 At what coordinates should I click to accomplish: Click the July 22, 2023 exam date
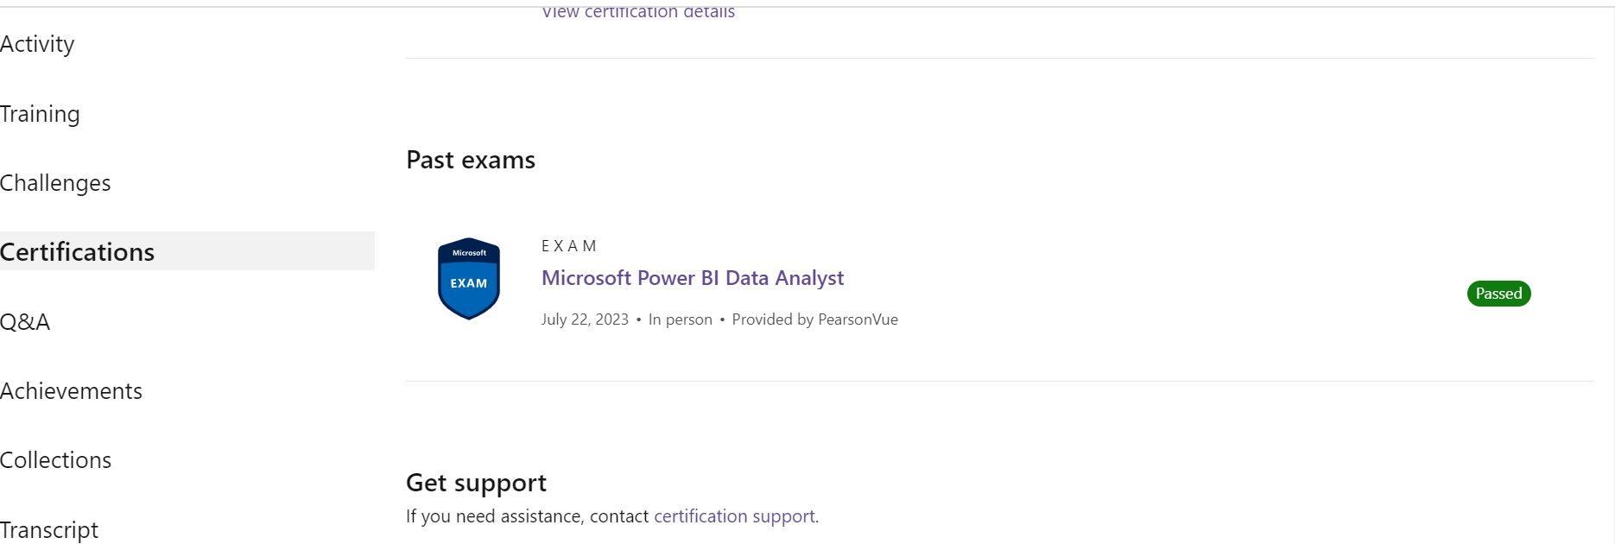click(585, 319)
